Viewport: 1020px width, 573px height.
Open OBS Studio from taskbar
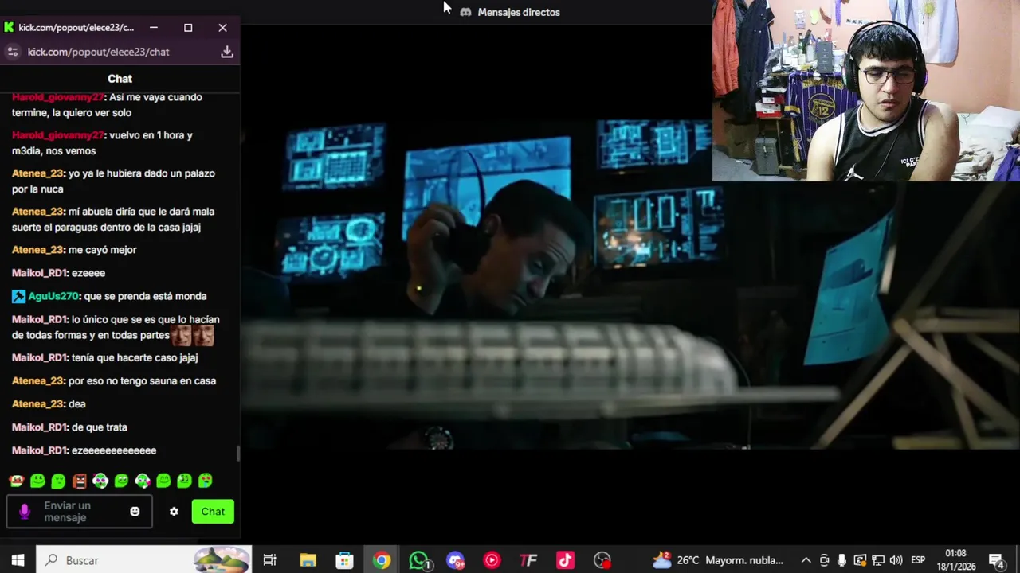[x=602, y=560]
